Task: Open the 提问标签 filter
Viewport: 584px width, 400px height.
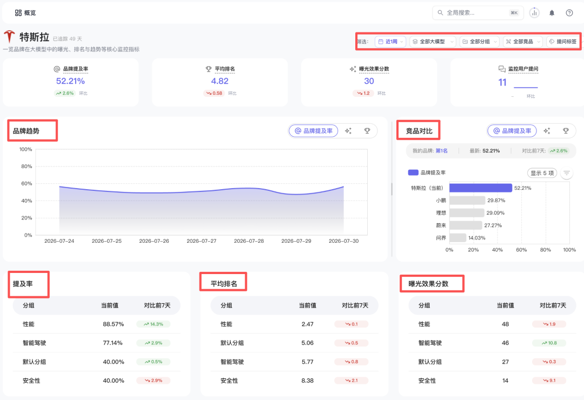Action: point(563,42)
